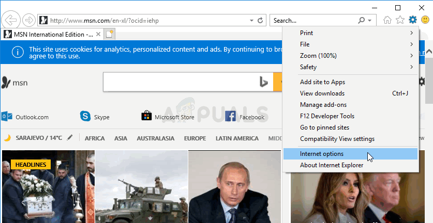The height and width of the screenshot is (223, 433).
Task: Expand the Zoom (100%) submenu
Action: pos(350,55)
